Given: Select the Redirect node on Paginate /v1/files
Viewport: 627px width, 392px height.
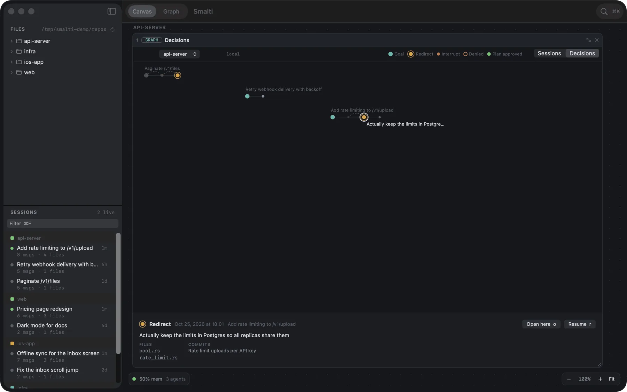Looking at the screenshot, I should [178, 75].
